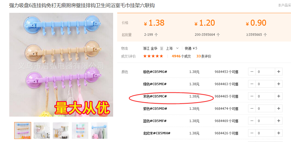Increase quantity for 粉色#C05MG# with plus
This screenshot has height=142, width=291.
(278, 72)
